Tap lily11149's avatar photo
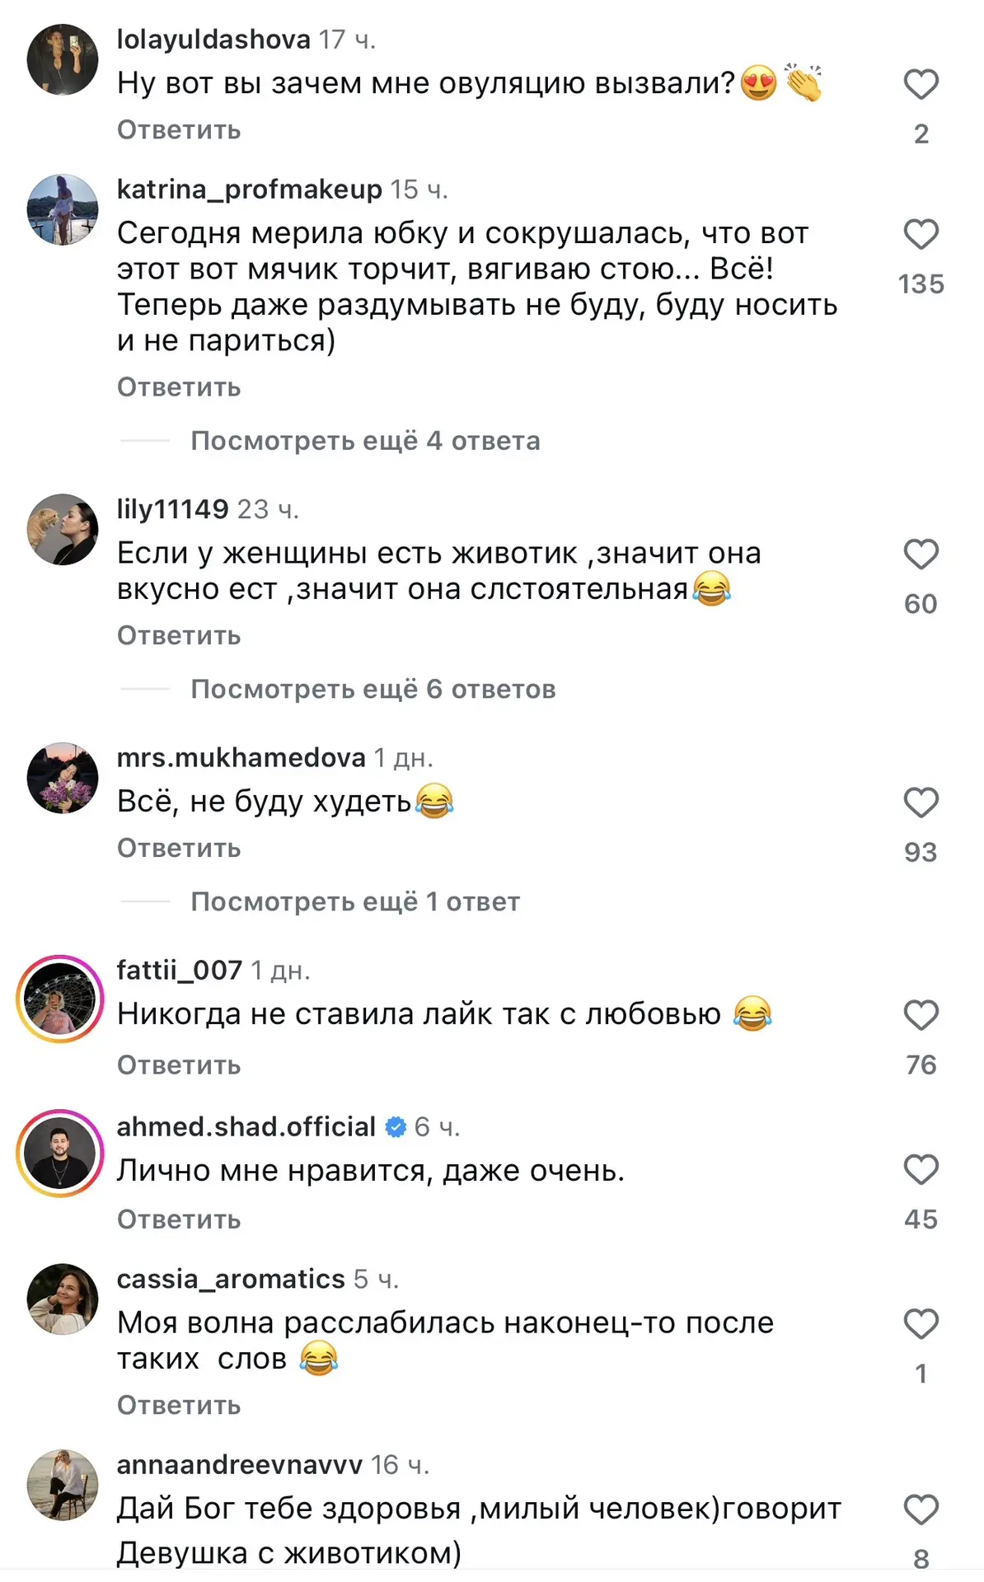The width and height of the screenshot is (984, 1582). pos(63,529)
